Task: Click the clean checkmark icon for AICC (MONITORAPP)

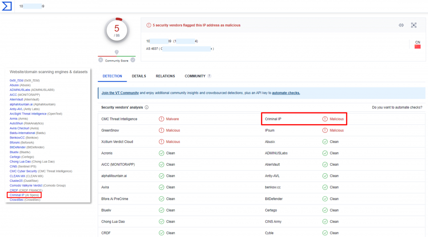Action: click(x=161, y=164)
